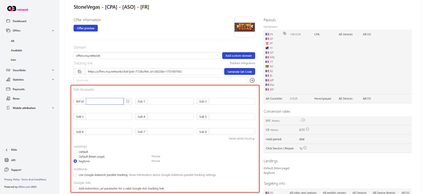Select the Regform landing radio button
Screen dimensions: 426x194
(75, 161)
